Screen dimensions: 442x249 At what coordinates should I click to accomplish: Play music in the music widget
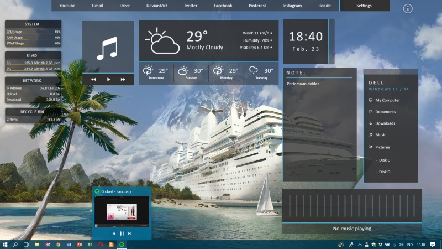click(x=108, y=79)
